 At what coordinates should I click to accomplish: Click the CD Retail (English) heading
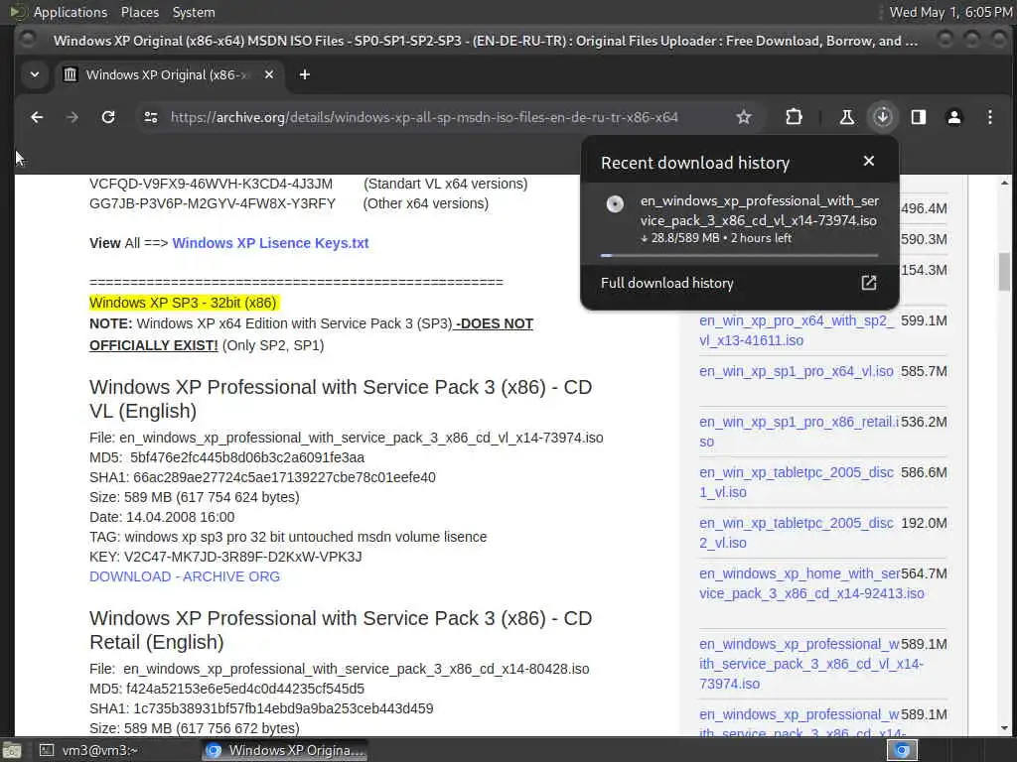pos(341,630)
